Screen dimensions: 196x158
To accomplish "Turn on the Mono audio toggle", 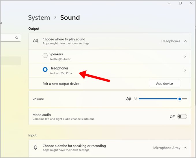I will pos(182,116).
